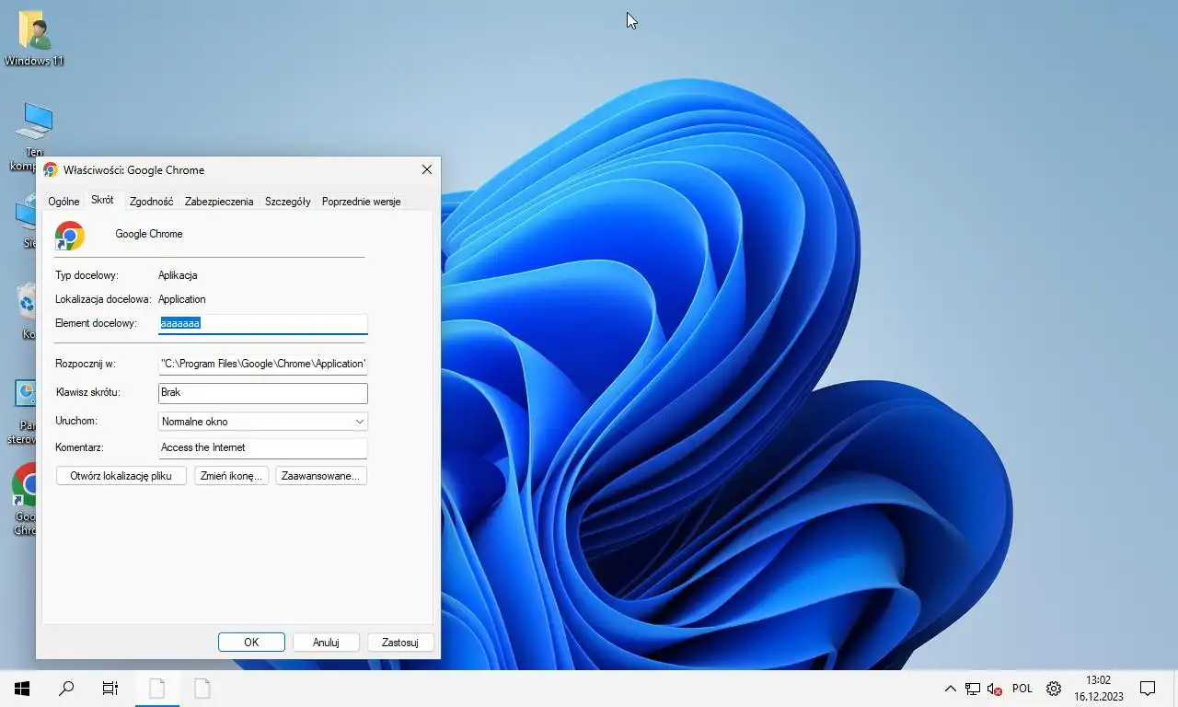The width and height of the screenshot is (1178, 707).
Task: Open the Zaawansowane button
Action: point(321,476)
